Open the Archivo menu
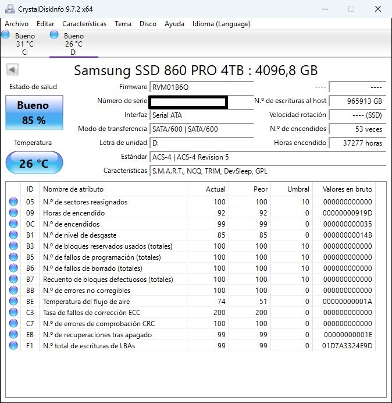392x403 pixels. [17, 24]
